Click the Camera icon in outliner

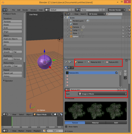[71, 27]
